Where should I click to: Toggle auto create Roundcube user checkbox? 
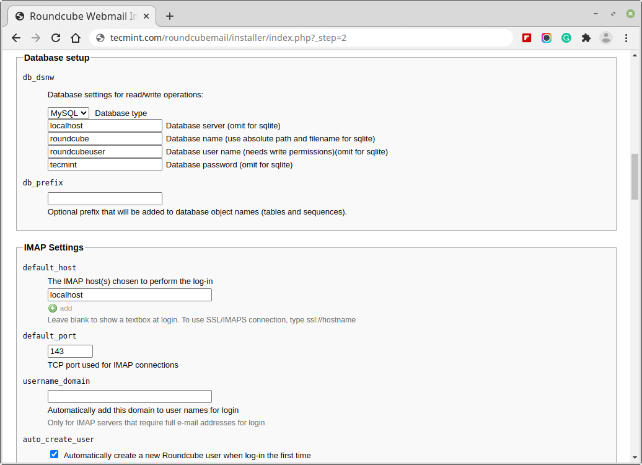[54, 454]
